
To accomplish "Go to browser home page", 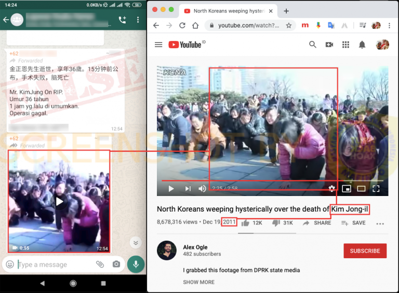I will pos(195,25).
